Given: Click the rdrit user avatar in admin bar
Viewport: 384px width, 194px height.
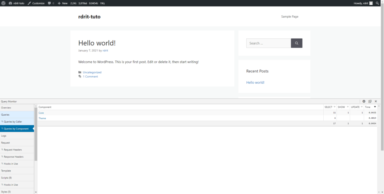Looking at the screenshot, I should pyautogui.click(x=371, y=3).
